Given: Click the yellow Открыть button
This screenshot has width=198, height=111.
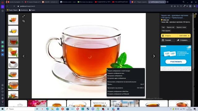Looking at the screenshot, I should coord(169,36).
